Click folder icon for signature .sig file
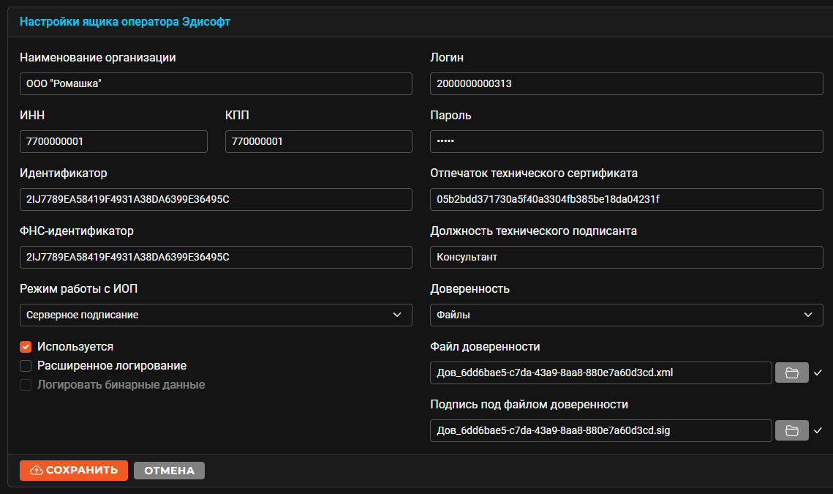This screenshot has width=833, height=494. point(791,431)
